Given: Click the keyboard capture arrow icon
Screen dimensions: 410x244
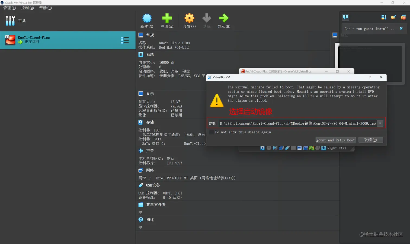Looking at the screenshot, I should click(x=323, y=148).
